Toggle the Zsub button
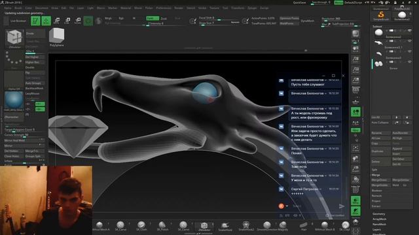Image resolution: width=419 pixels, height=235 pixels. [x=164, y=18]
